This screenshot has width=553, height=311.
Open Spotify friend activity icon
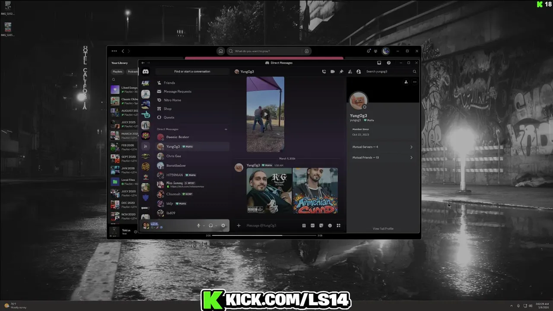[376, 51]
